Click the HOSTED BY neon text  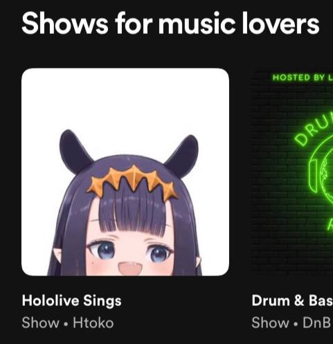click(x=303, y=78)
